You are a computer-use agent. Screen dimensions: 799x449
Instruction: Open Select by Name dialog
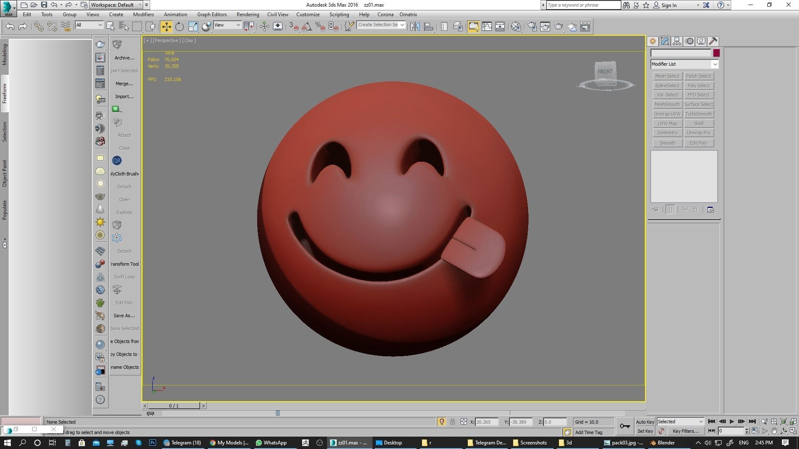click(124, 27)
